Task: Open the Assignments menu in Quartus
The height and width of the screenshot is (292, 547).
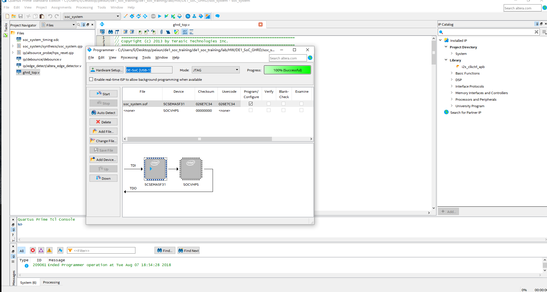Action: (61, 7)
